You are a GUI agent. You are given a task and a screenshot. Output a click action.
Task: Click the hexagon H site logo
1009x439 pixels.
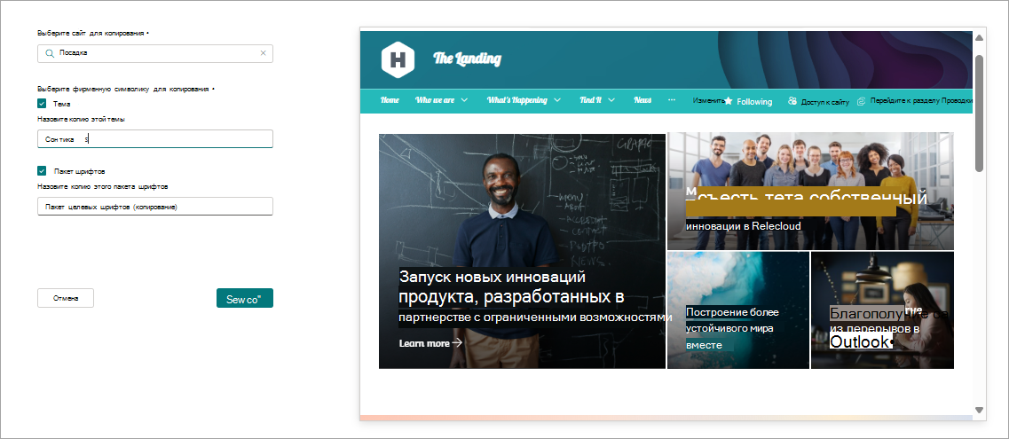[398, 59]
